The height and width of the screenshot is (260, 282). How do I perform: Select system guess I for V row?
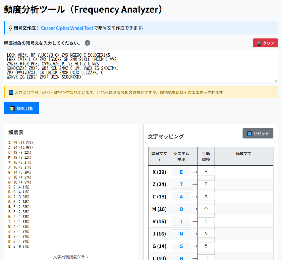point(181,221)
